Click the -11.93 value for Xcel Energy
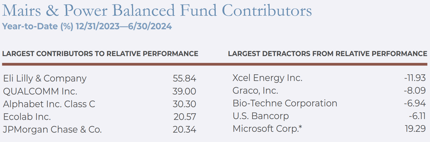Screen dimensions: 430x142 tap(415, 78)
